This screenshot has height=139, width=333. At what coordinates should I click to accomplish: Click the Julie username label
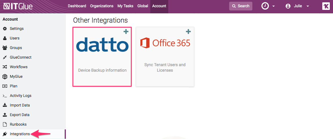coord(298,6)
